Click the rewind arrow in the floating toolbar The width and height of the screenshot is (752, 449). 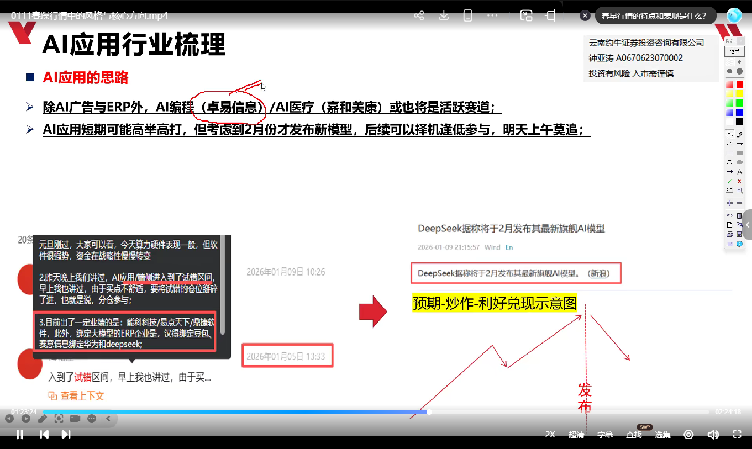pos(9,419)
